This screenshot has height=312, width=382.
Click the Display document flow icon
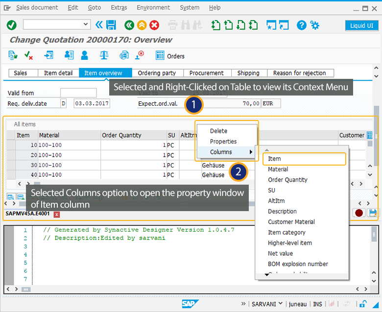tap(13, 55)
